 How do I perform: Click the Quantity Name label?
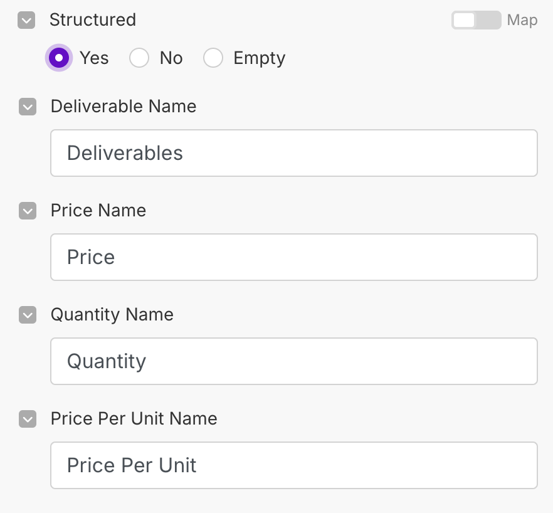coord(112,315)
